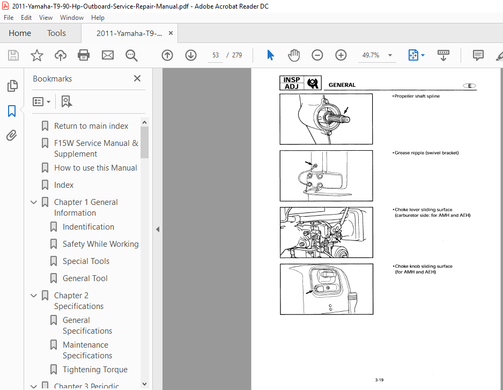Click the bookmarks panel scrollbar thumb
The width and height of the screenshot is (503, 390).
tap(144, 143)
